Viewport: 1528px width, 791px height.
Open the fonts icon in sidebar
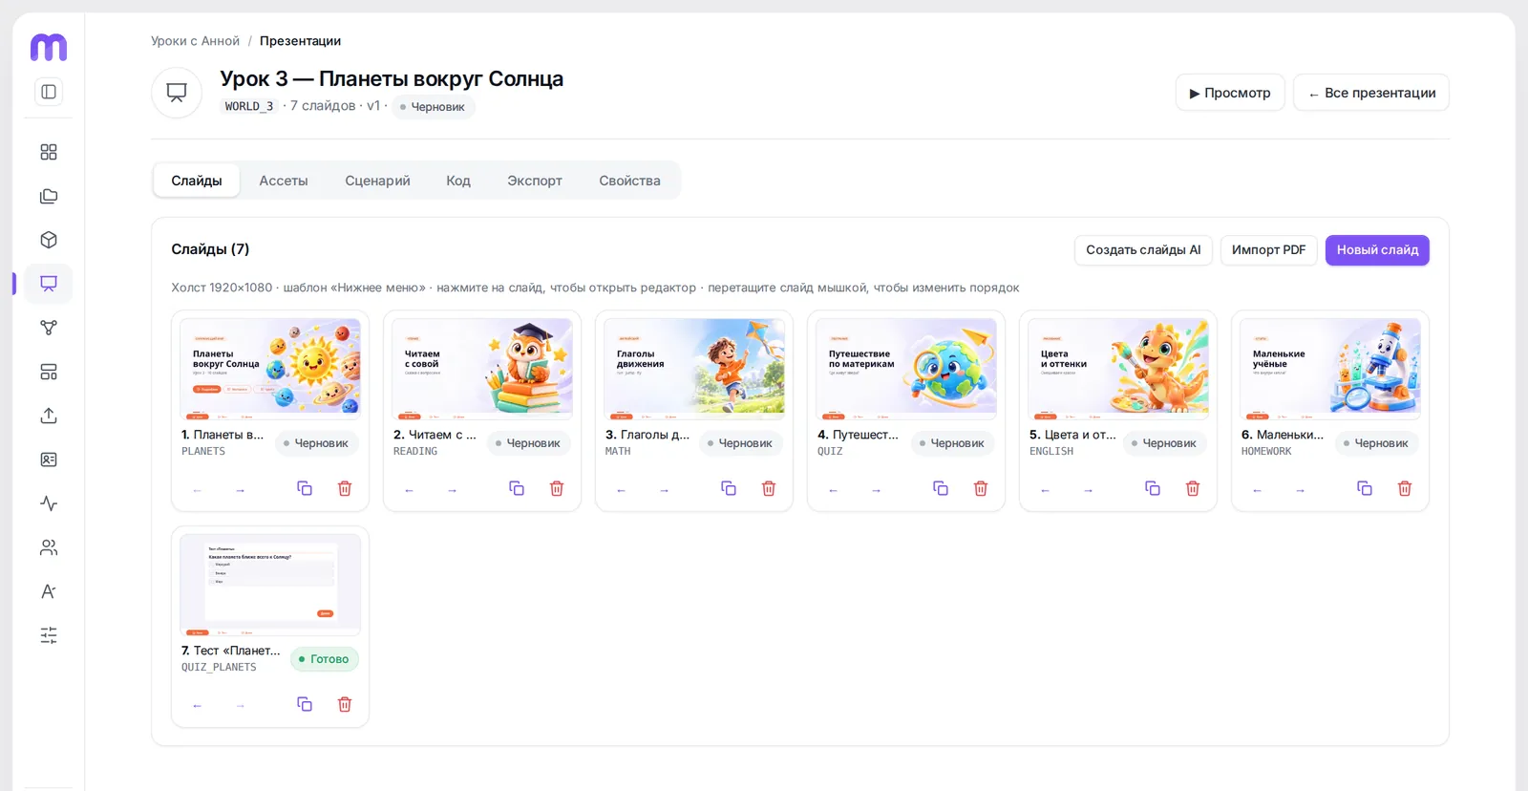(x=49, y=591)
